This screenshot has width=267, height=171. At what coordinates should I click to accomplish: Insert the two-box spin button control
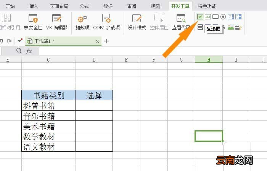(200, 27)
